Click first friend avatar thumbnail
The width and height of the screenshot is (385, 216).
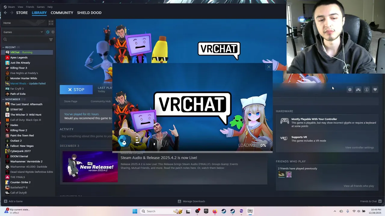point(281,174)
